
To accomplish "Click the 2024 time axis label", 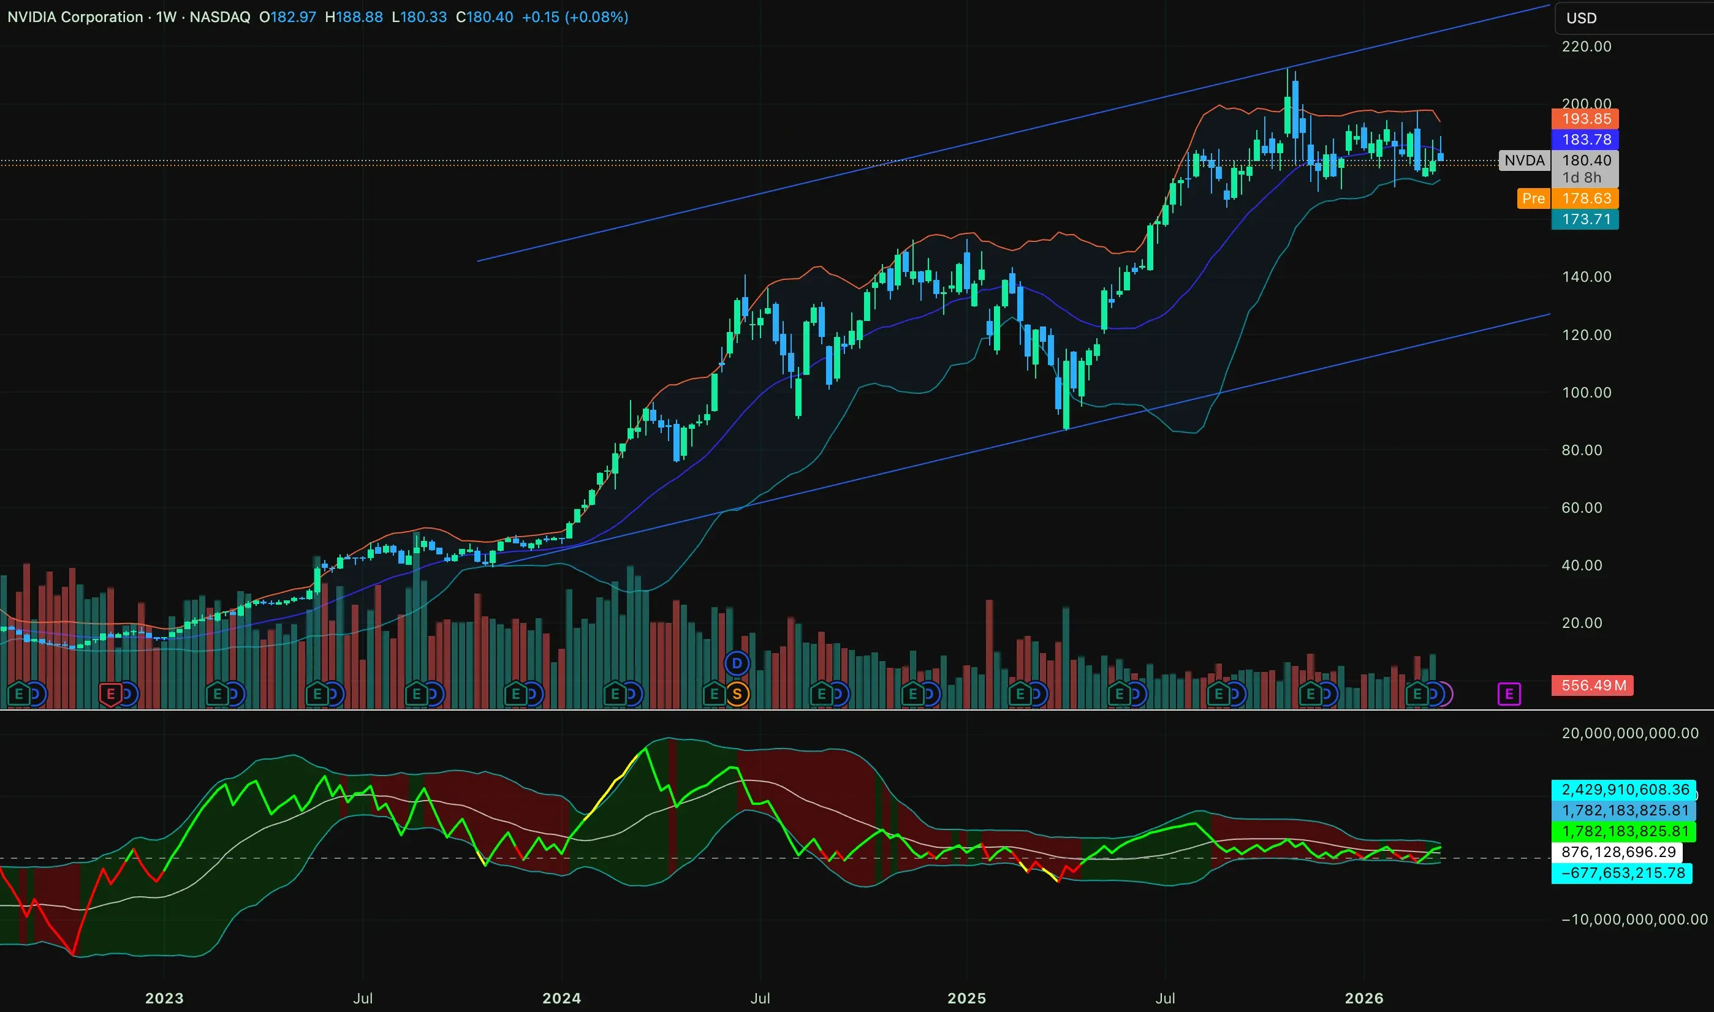I will coord(561,999).
